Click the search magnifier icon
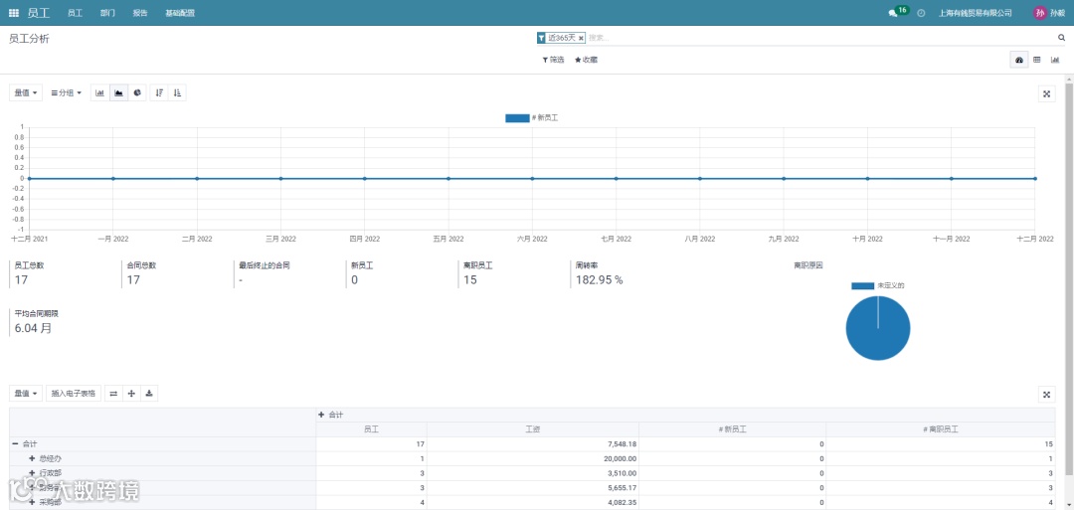The image size is (1074, 510). [1062, 39]
